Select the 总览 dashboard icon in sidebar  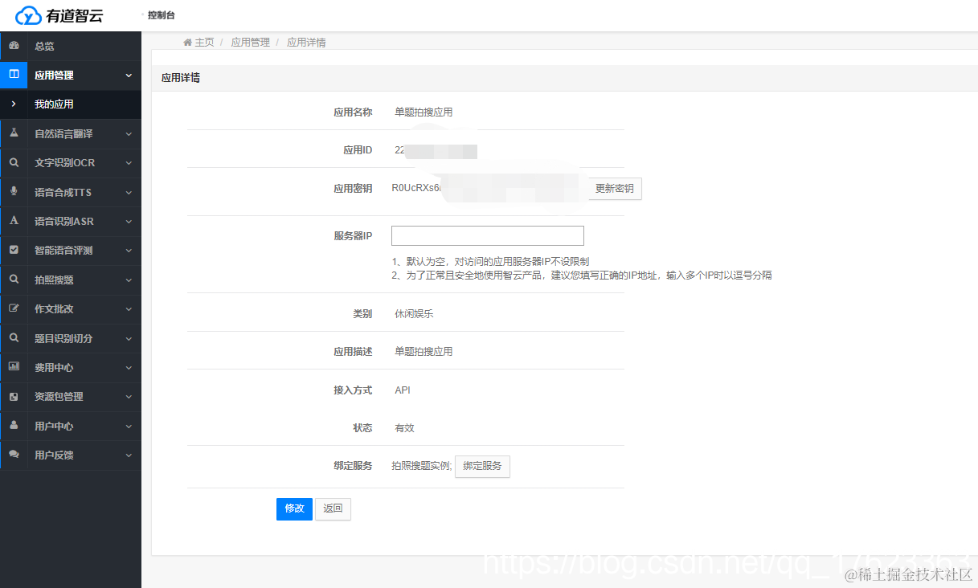(x=13, y=46)
